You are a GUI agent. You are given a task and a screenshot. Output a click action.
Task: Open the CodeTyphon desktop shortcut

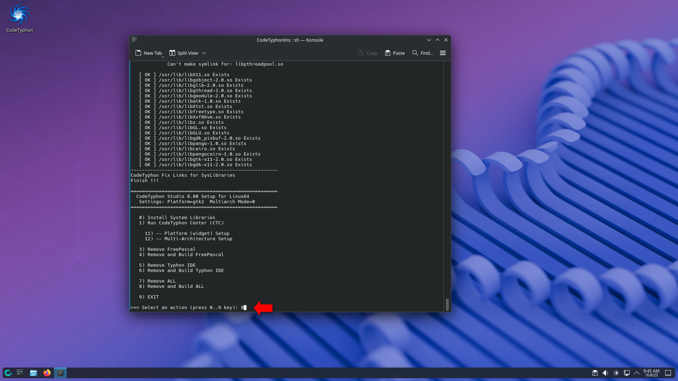19,18
